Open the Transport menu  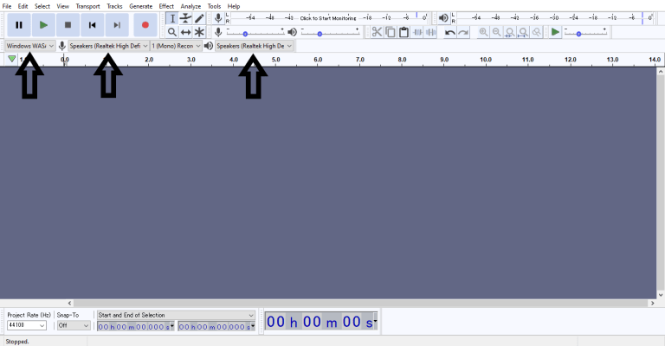[x=87, y=6]
